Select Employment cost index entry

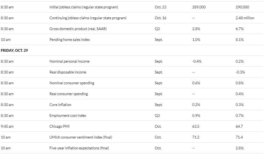pyautogui.click(x=68, y=116)
